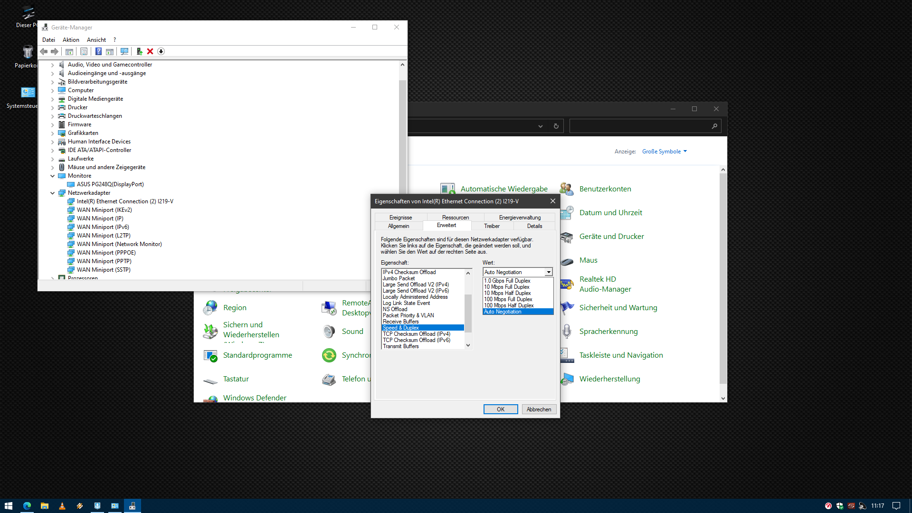Open Microsoft Edge from the taskbar
Viewport: 912px width, 513px height.
pos(27,506)
